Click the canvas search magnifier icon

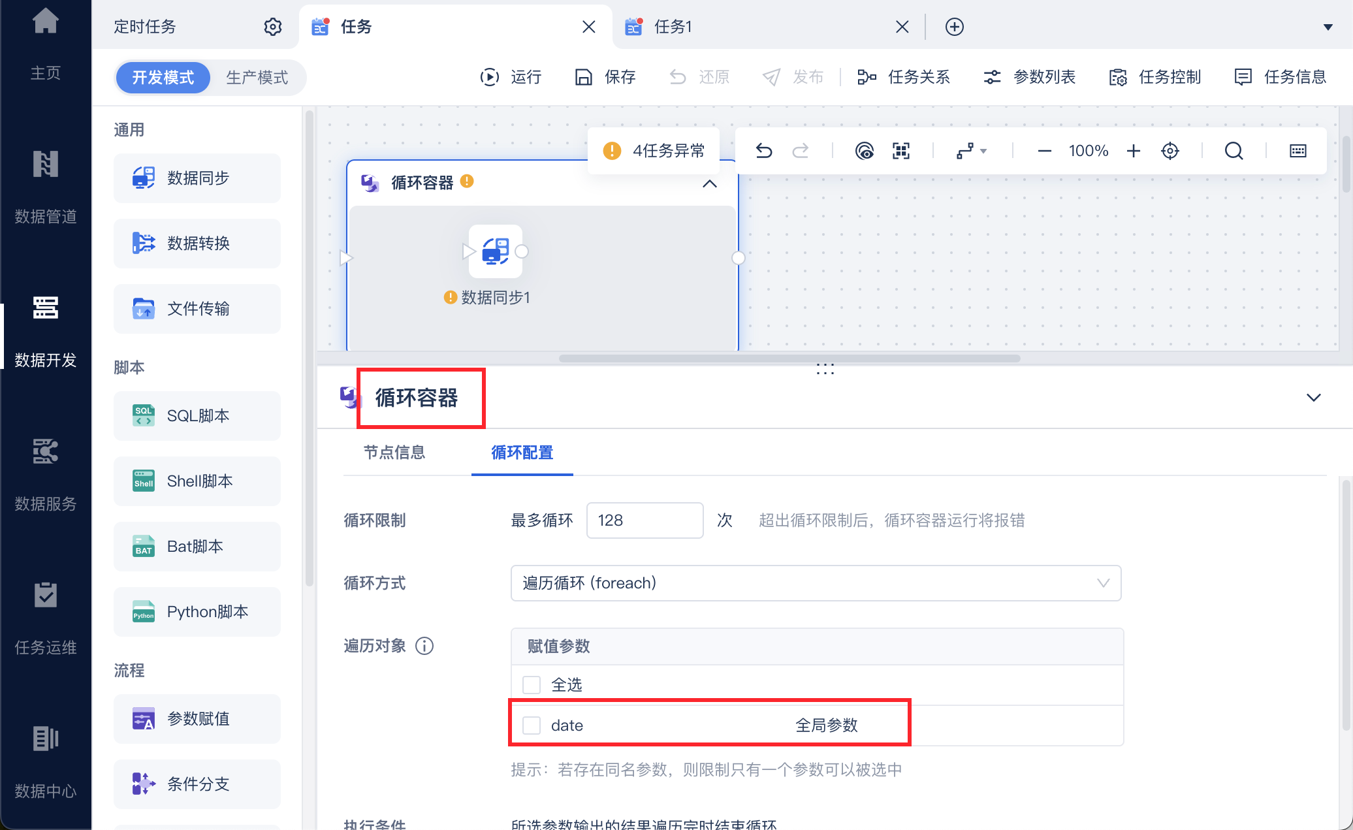1234,151
